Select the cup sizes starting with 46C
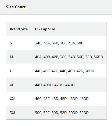 [62, 99]
